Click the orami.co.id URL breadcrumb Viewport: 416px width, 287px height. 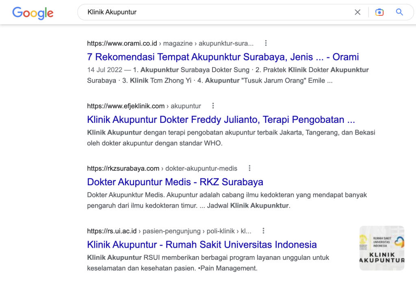point(170,43)
